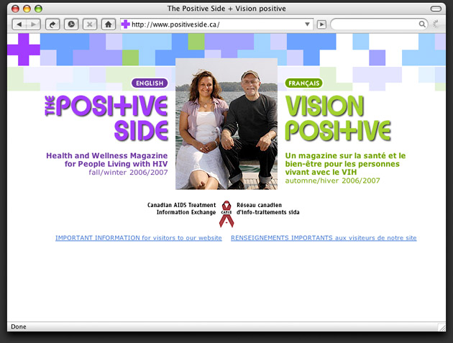Click the CATIE red ribbon logo

[226, 214]
